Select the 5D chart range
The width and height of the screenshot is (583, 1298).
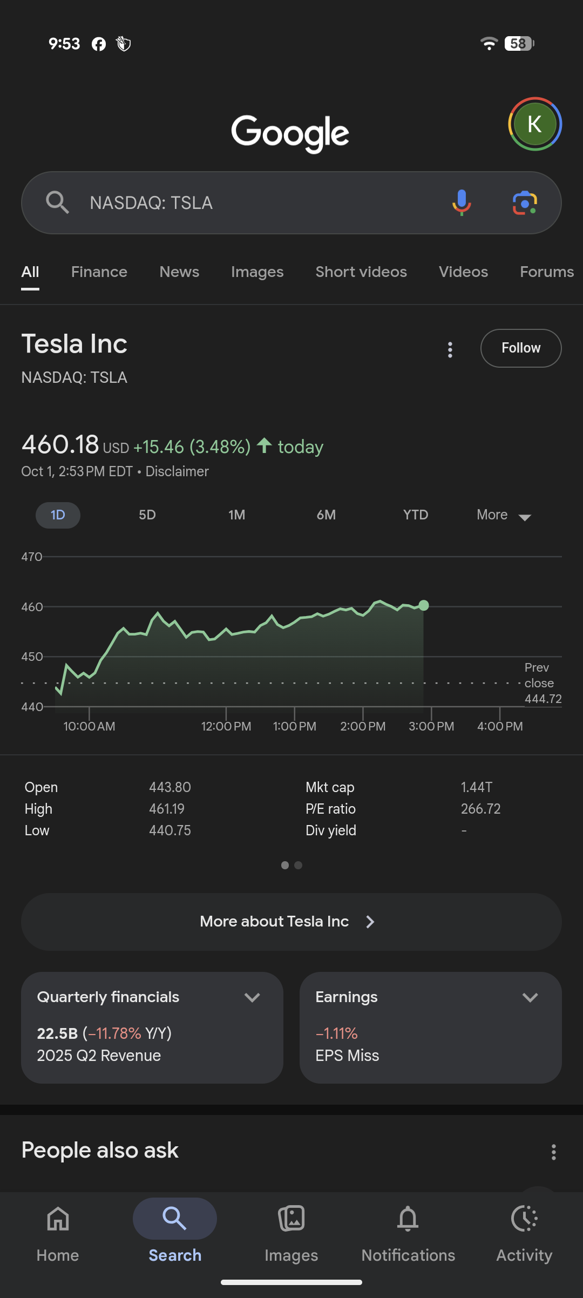[147, 515]
